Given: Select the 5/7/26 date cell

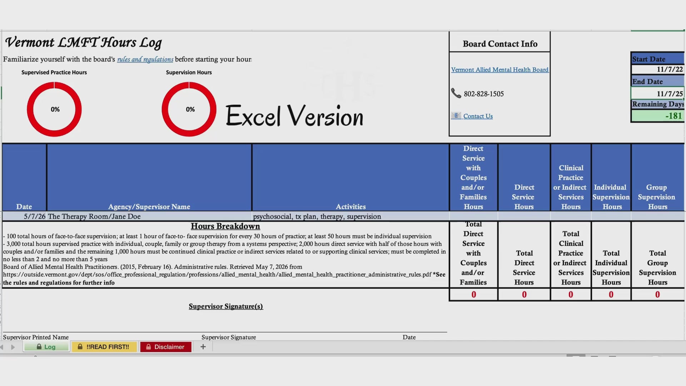Looking at the screenshot, I should tap(24, 216).
